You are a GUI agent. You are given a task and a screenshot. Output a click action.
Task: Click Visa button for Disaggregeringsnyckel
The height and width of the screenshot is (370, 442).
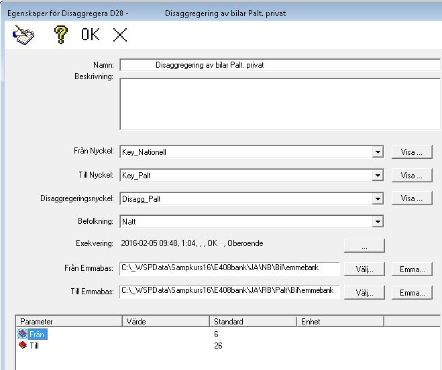(x=412, y=198)
